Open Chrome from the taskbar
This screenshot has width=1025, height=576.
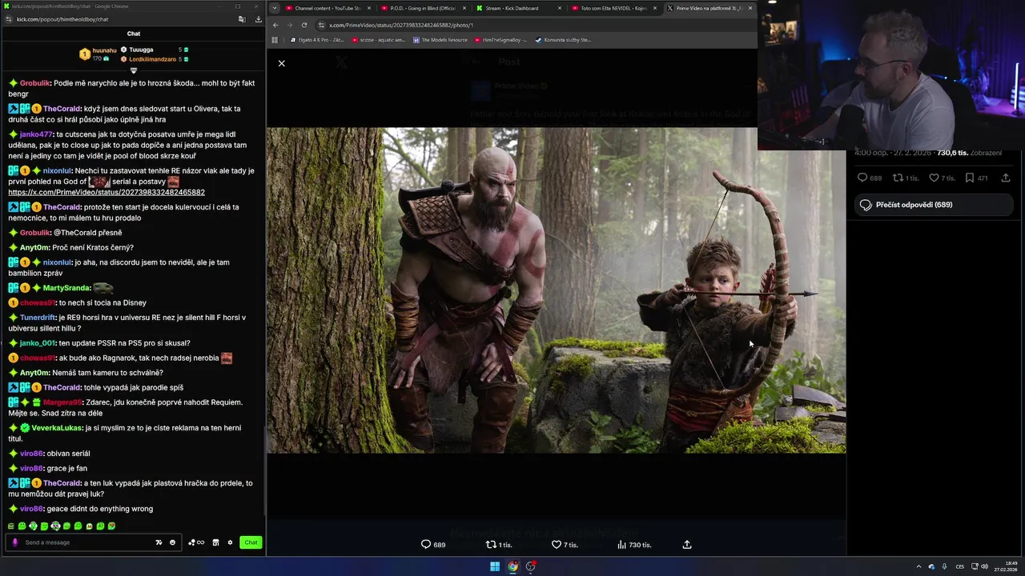512,566
